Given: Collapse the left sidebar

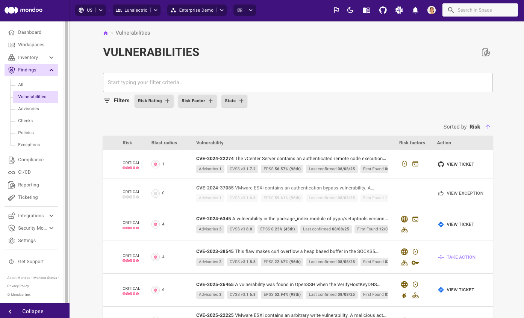Looking at the screenshot, I should click(x=32, y=311).
